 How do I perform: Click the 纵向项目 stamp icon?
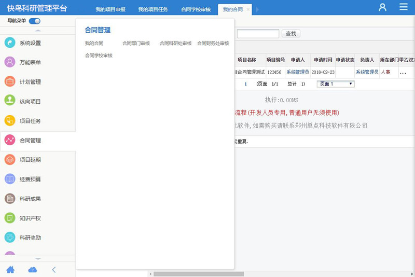point(10,101)
